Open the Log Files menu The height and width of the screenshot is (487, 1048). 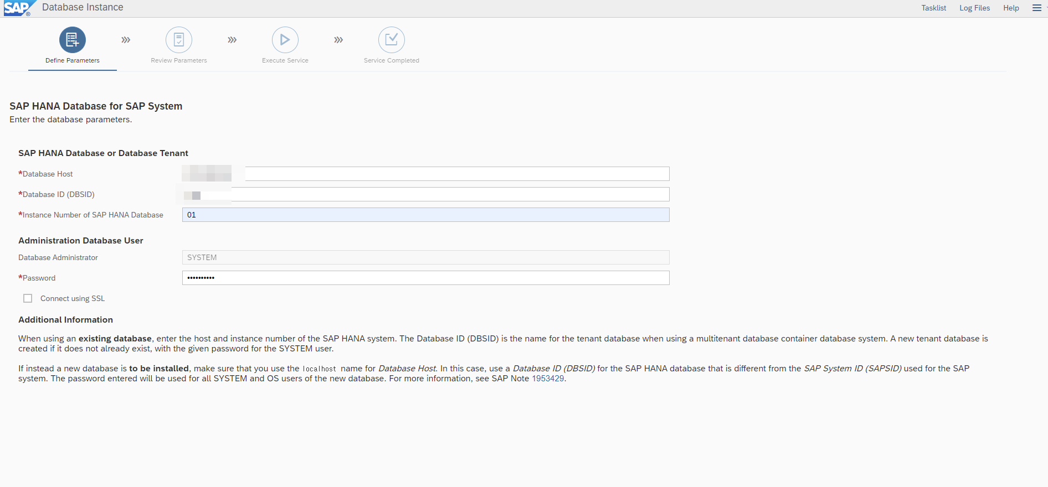[x=975, y=8]
